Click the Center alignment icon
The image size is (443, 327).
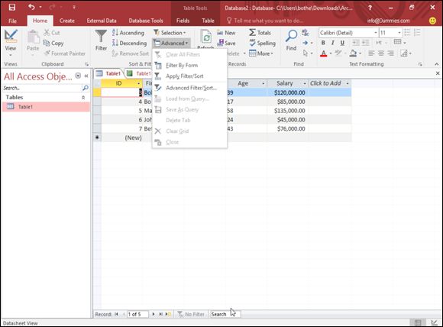[381, 53]
